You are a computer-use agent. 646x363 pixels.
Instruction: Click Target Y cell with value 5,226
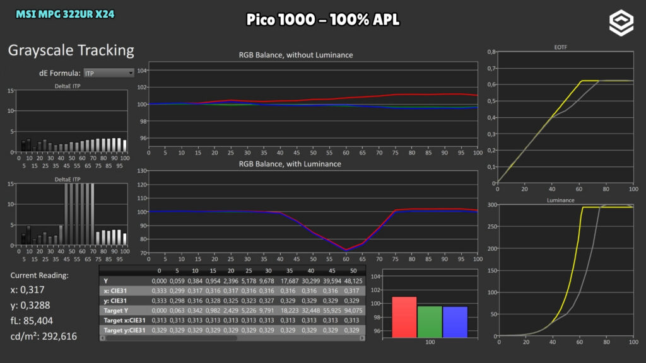coord(249,311)
